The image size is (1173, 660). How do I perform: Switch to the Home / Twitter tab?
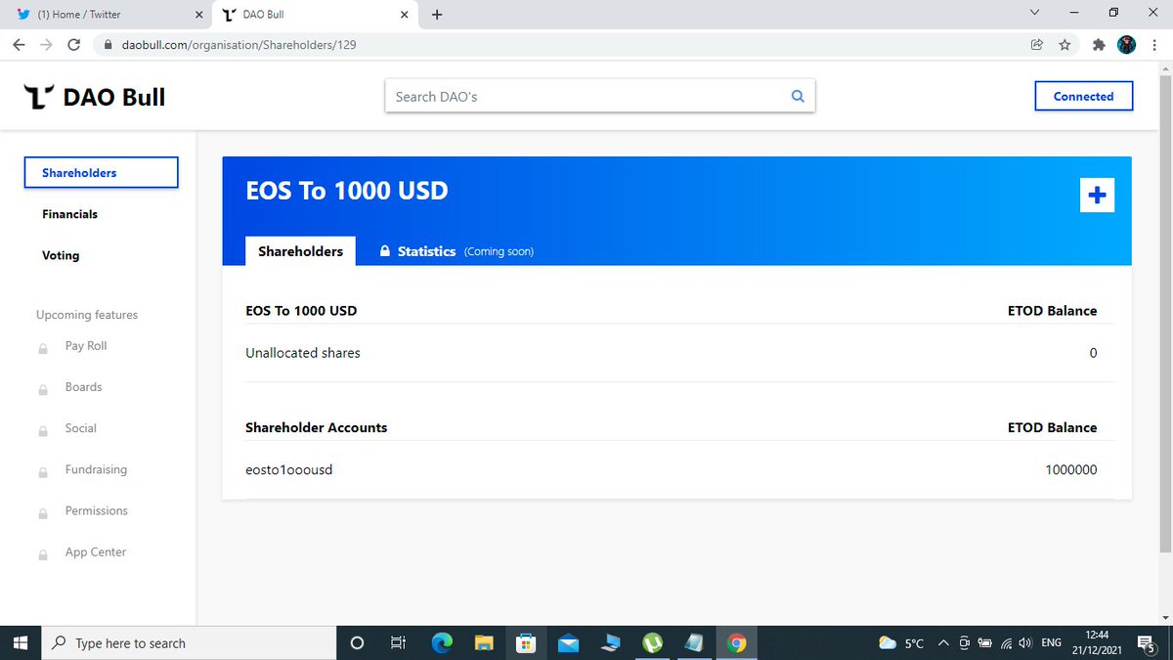coord(106,15)
